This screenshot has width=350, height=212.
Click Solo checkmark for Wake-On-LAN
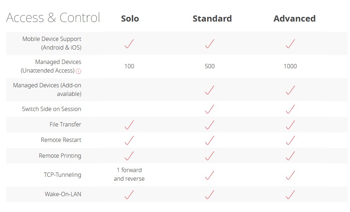129,194
